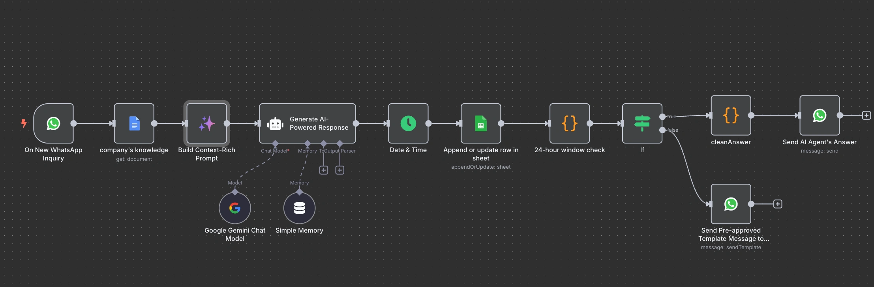Click the red lightning trigger indicator
Viewport: 874px width, 287px height.
(x=24, y=123)
